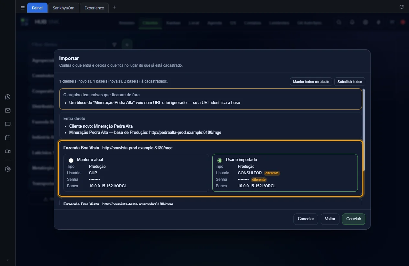Click the "Importar" dialog title
This screenshot has width=409, height=266.
pos(69,58)
